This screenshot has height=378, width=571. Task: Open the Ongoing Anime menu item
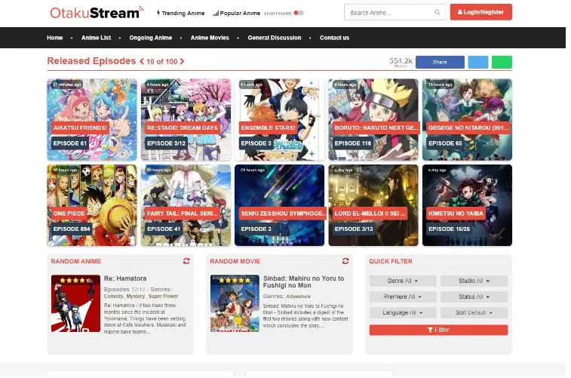pyautogui.click(x=150, y=38)
